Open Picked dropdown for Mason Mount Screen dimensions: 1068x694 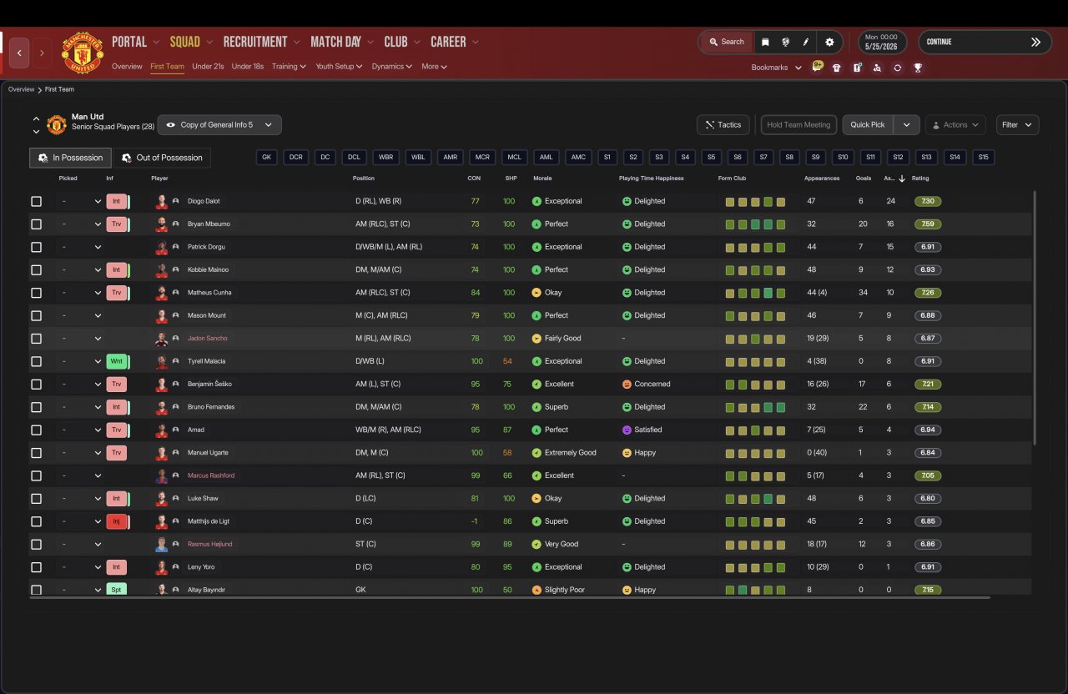[x=80, y=315]
